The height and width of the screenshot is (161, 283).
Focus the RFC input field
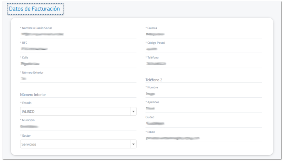[78, 49]
